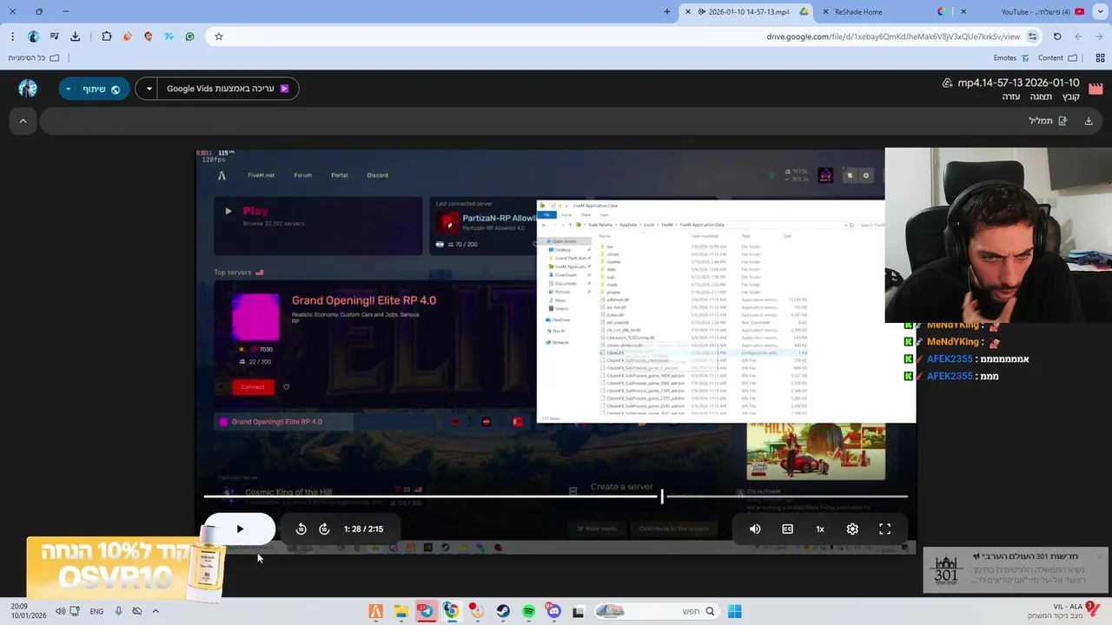The image size is (1112, 625).
Task: Open Chrome downloads icon
Action: pos(75,36)
